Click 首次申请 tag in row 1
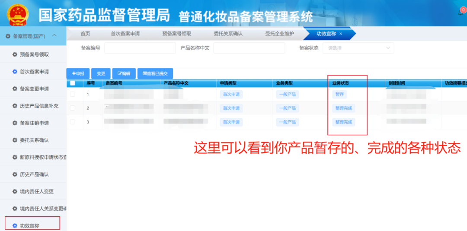The height and width of the screenshot is (231, 467). click(x=231, y=95)
